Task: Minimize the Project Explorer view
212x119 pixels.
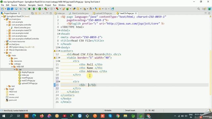Action: [47, 13]
